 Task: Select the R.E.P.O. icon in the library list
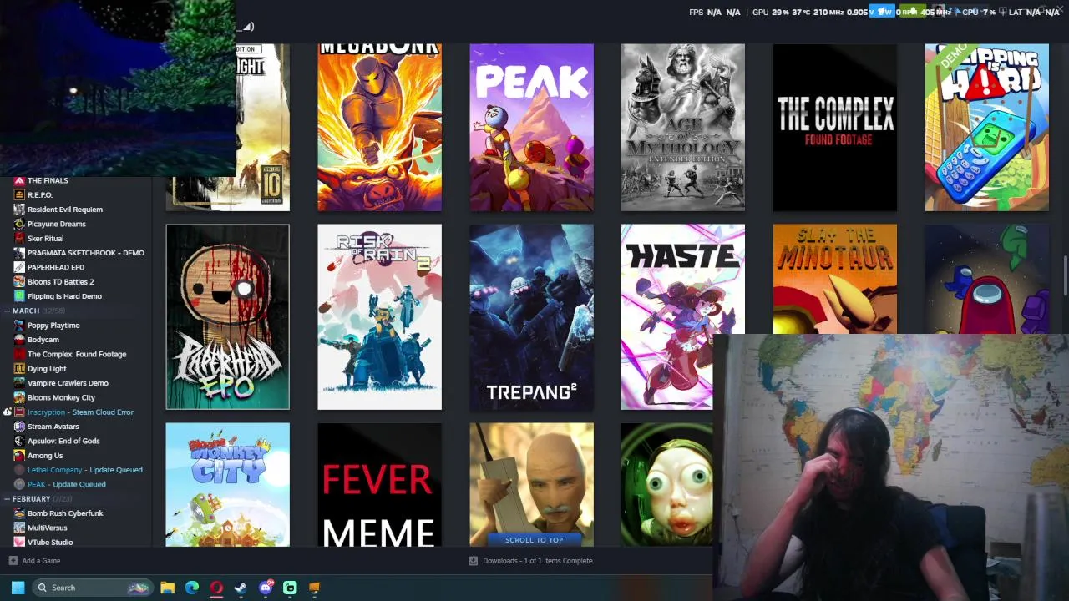click(19, 195)
